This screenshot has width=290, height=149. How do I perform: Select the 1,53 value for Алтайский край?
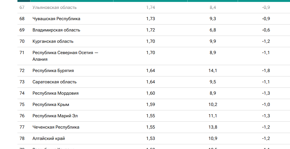151,139
